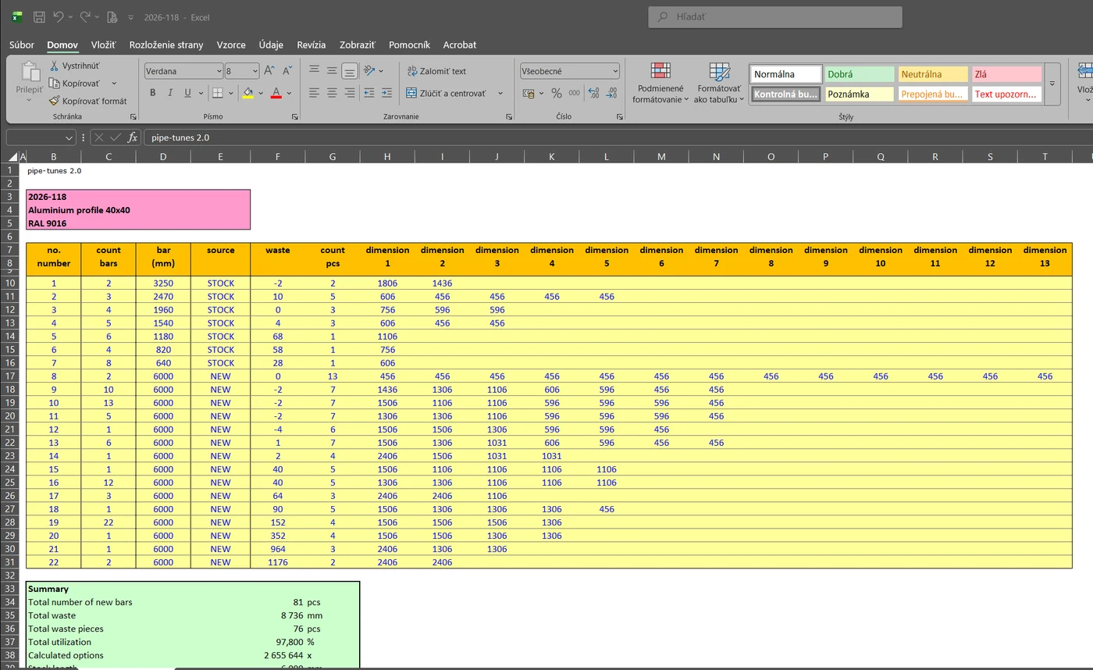
Task: Apply Percent Style number format
Action: (557, 93)
